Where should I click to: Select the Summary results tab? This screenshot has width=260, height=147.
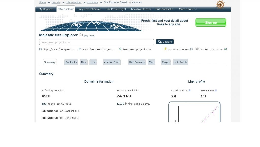(50, 62)
